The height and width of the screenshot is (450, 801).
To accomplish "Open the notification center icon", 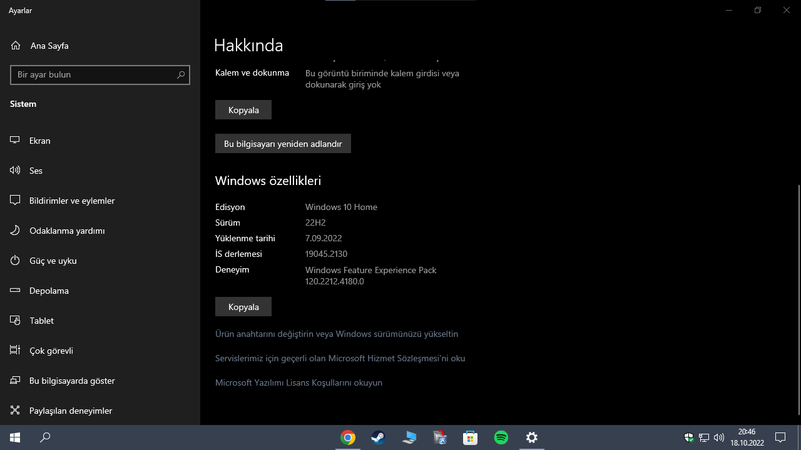I will click(780, 437).
